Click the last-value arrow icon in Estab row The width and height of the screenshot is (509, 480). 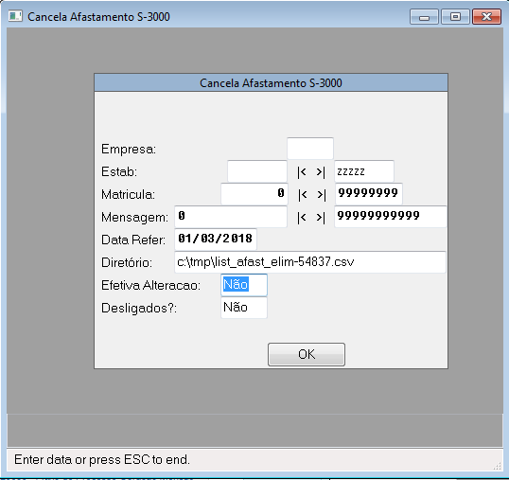(x=321, y=171)
